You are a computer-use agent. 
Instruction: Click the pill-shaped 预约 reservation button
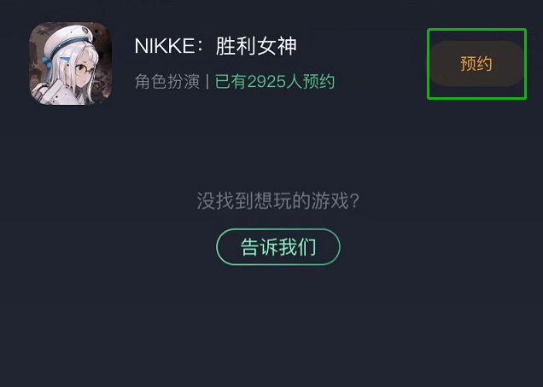(x=476, y=64)
